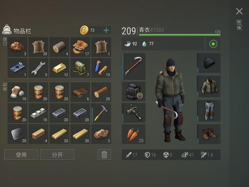
Task: Open the equipped black backpack slot
Action: 134,91
